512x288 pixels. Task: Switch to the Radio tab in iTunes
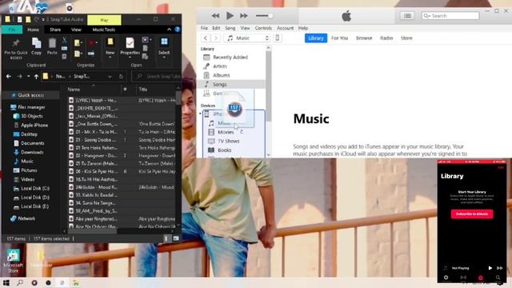[x=386, y=38]
